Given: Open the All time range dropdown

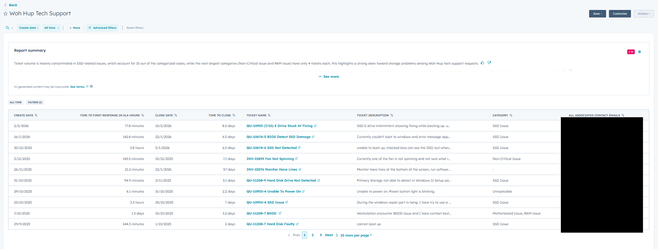Looking at the screenshot, I should point(51,28).
